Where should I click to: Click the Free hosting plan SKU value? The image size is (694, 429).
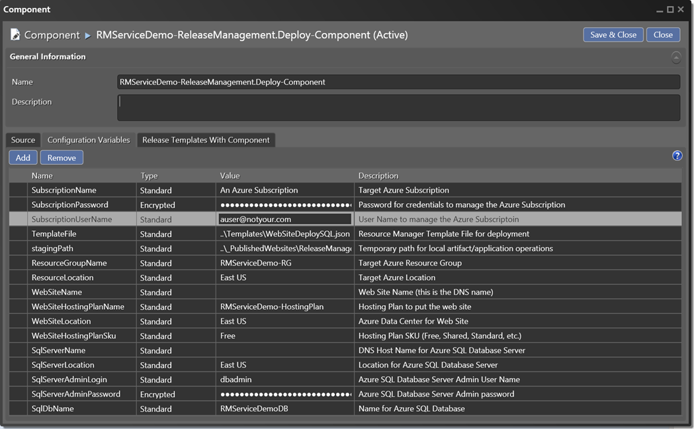285,336
